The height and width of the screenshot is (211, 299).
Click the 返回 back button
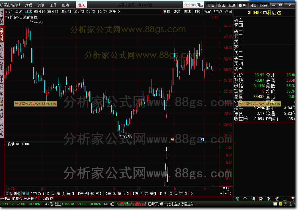228,12
